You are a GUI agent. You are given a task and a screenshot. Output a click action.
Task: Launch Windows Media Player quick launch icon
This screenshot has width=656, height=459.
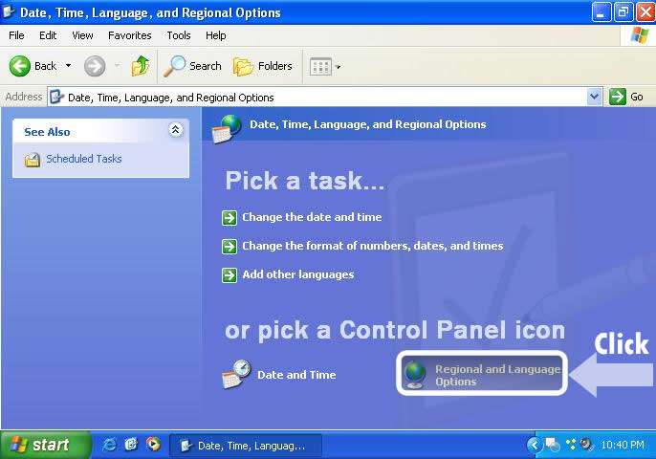(154, 444)
